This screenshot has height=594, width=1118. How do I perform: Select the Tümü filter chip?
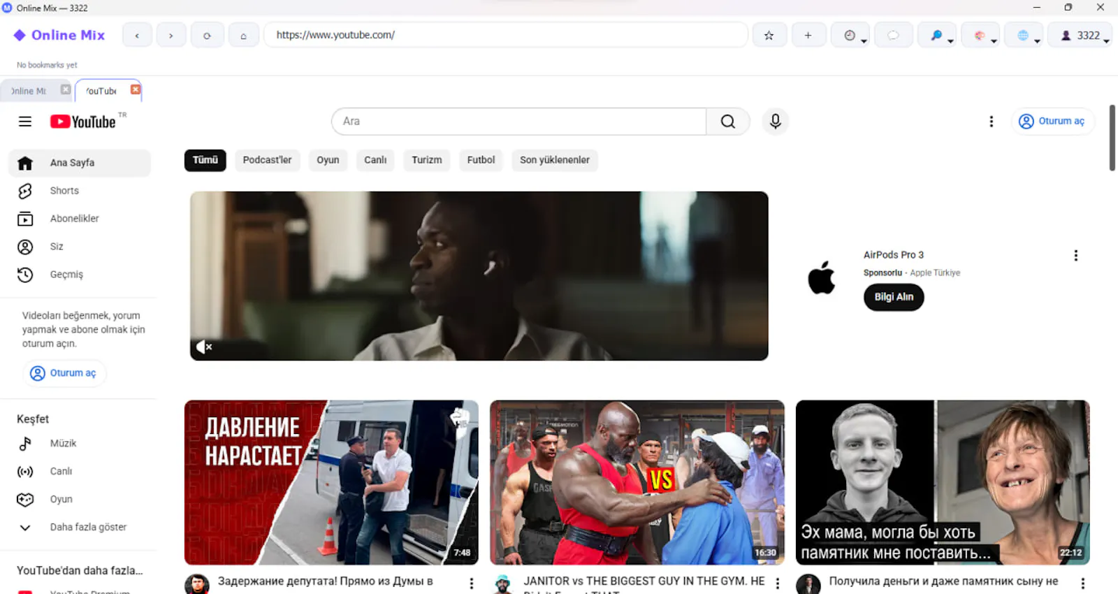[205, 160]
